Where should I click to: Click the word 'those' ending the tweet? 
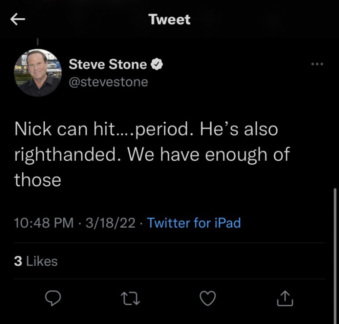point(38,180)
